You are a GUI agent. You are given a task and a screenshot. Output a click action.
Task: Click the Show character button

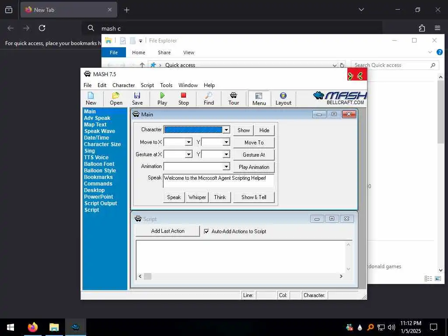click(243, 130)
